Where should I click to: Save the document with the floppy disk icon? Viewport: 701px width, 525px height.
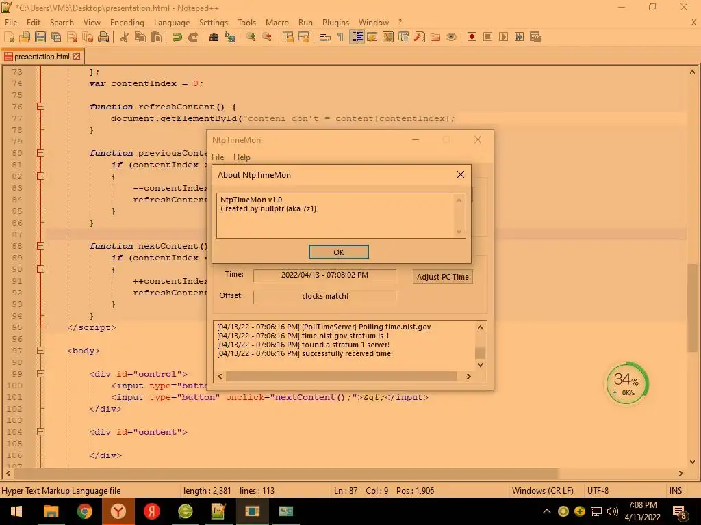[x=40, y=37]
